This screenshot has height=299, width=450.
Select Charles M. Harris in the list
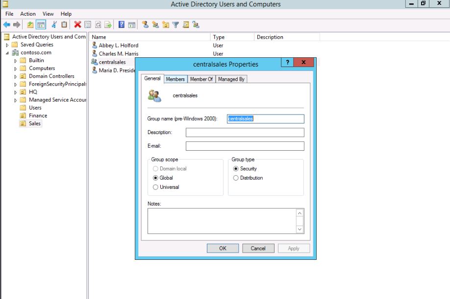(x=119, y=53)
